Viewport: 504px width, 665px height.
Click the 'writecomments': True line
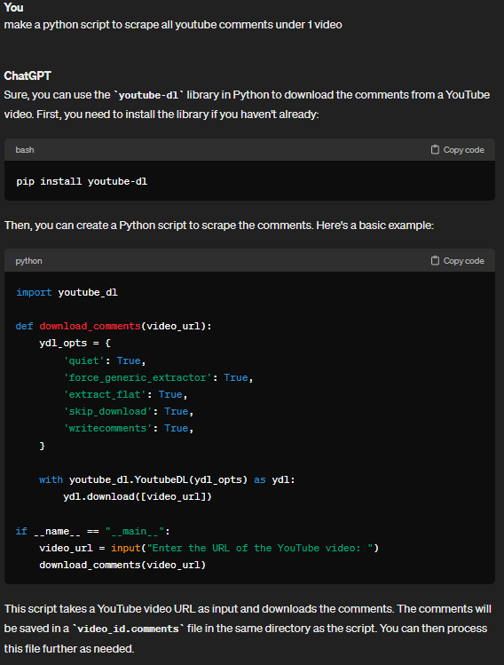(129, 428)
